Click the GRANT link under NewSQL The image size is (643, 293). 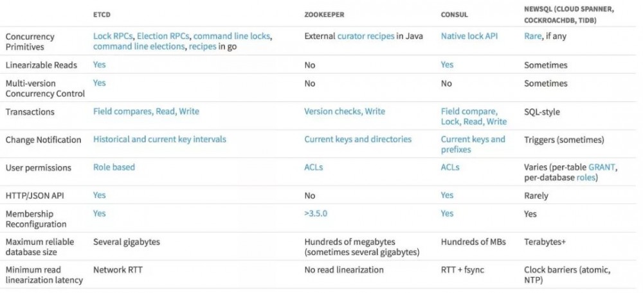tap(601, 167)
